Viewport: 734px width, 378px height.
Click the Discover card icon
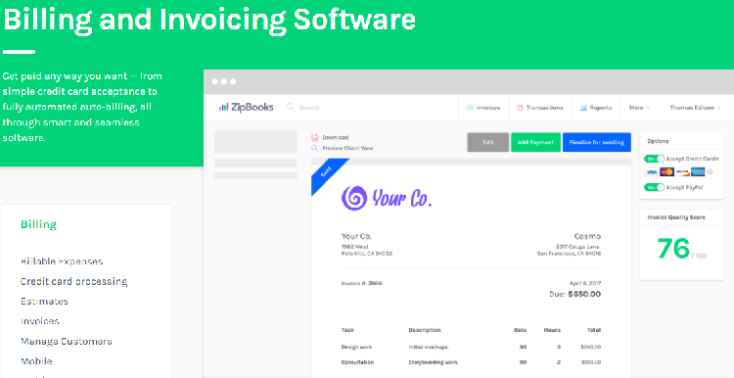click(682, 172)
